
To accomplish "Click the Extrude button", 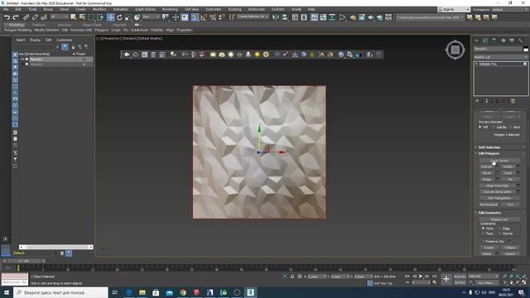I will point(487,166).
